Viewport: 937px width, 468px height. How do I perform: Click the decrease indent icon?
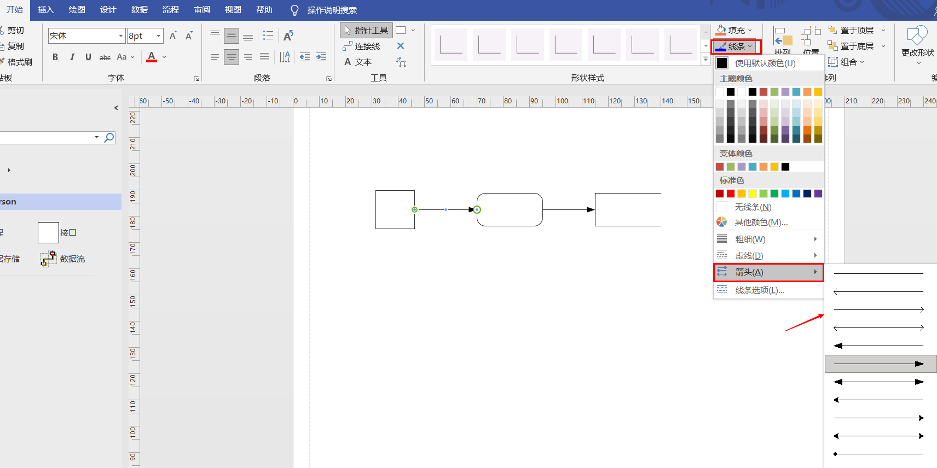click(x=305, y=57)
